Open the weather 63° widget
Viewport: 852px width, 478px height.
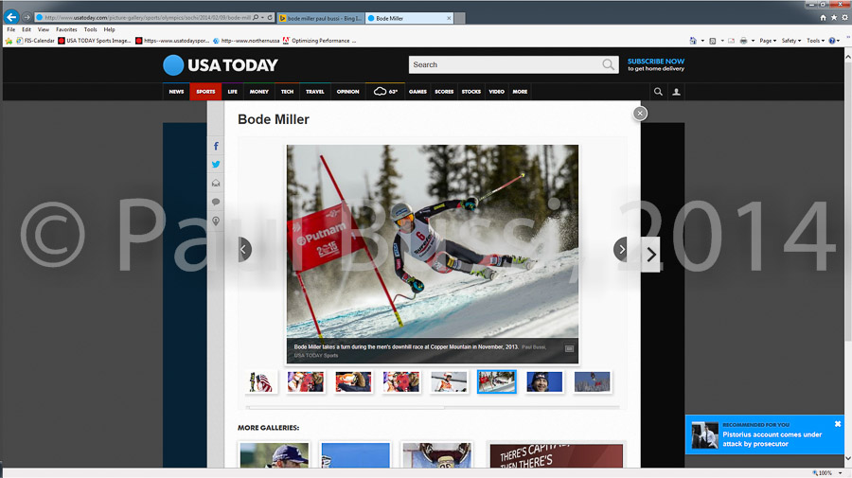386,91
